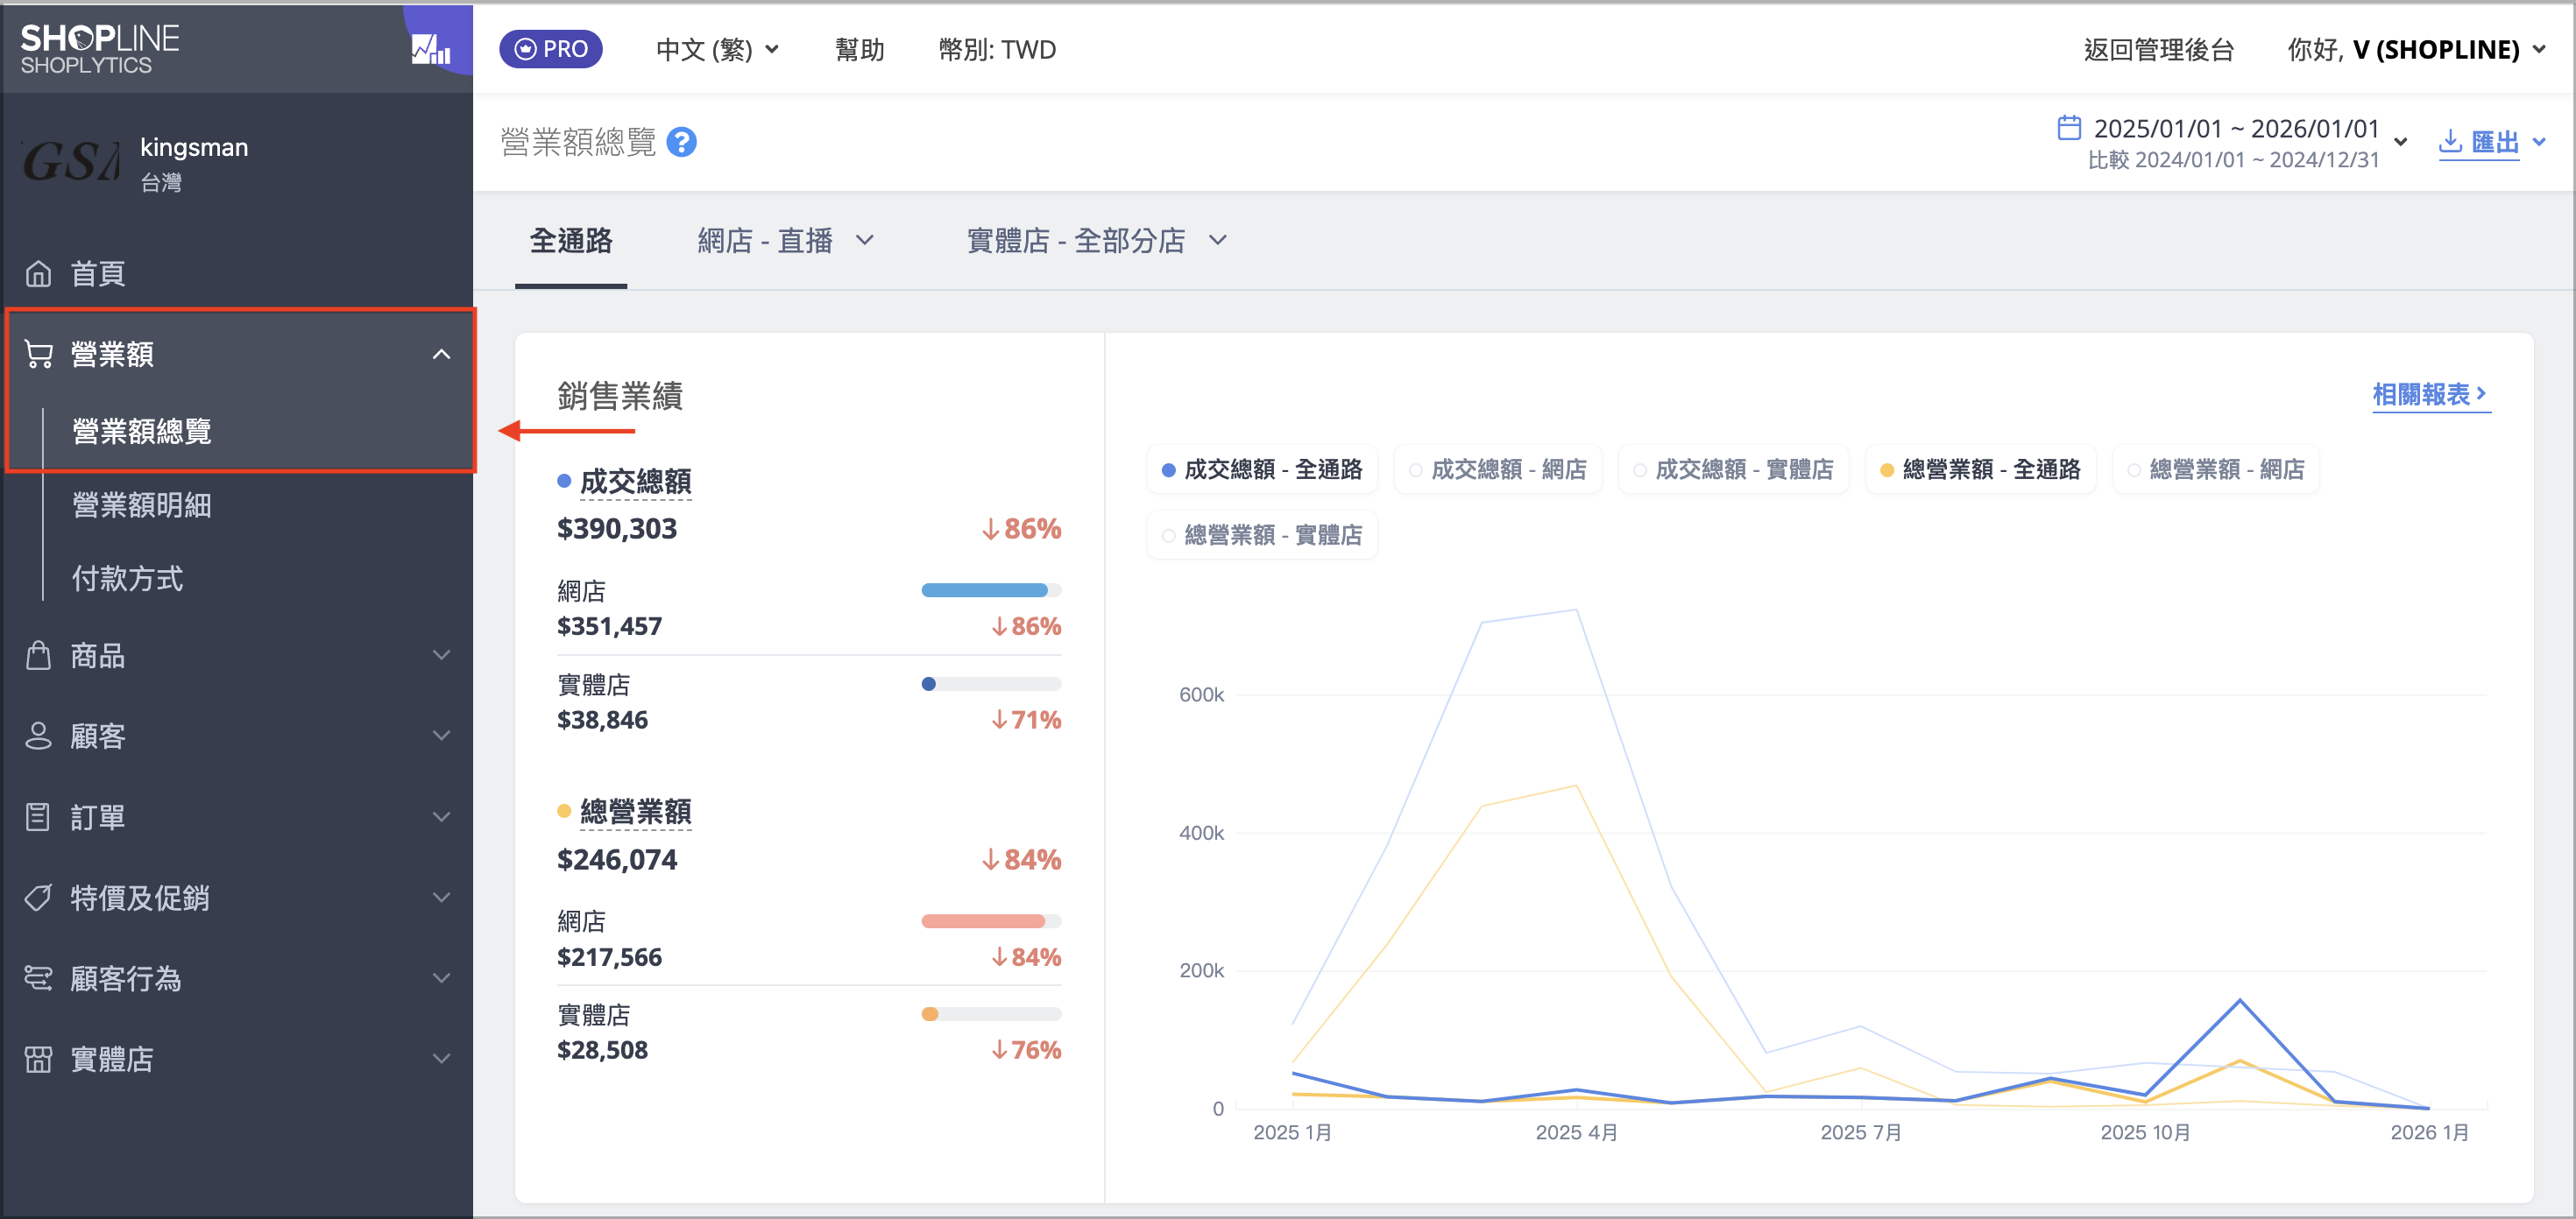Click the kingsman GSA store logo
This screenshot has width=2576, height=1219.
coord(70,161)
